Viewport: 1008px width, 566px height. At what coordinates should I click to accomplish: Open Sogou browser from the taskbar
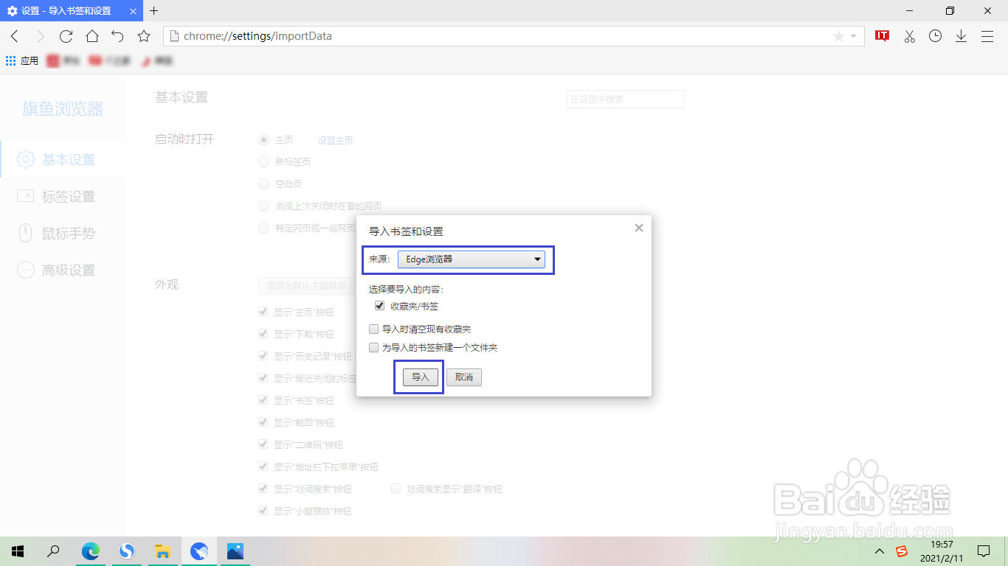(127, 551)
